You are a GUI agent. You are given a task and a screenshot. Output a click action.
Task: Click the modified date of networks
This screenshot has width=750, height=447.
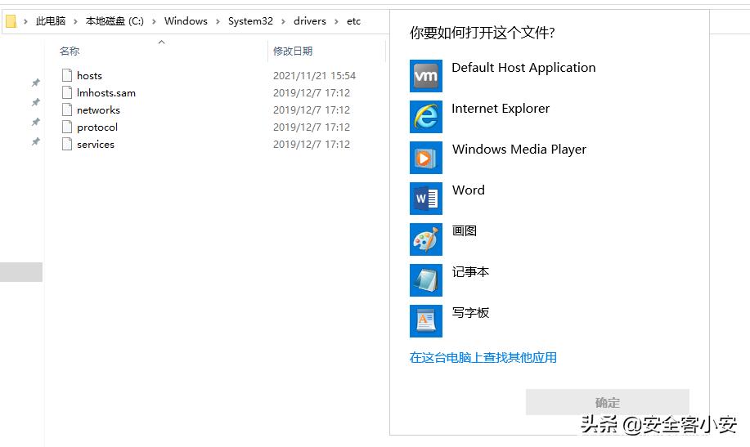[312, 110]
